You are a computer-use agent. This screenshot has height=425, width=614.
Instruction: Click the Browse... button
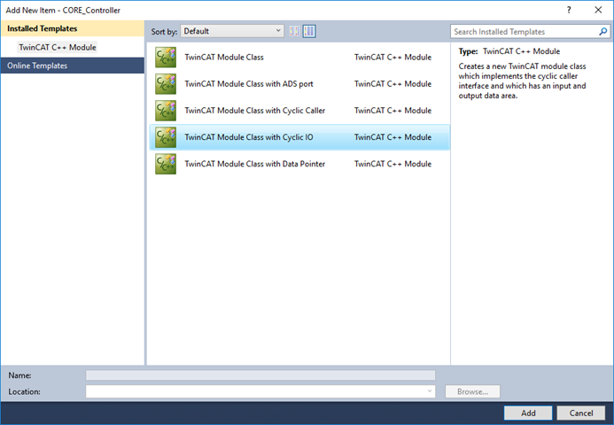(472, 391)
